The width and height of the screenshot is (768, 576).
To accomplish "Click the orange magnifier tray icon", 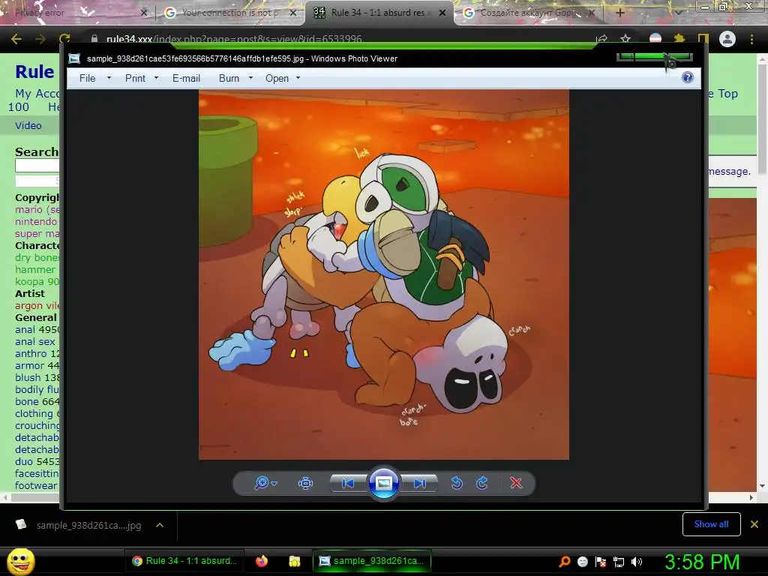I will [564, 562].
